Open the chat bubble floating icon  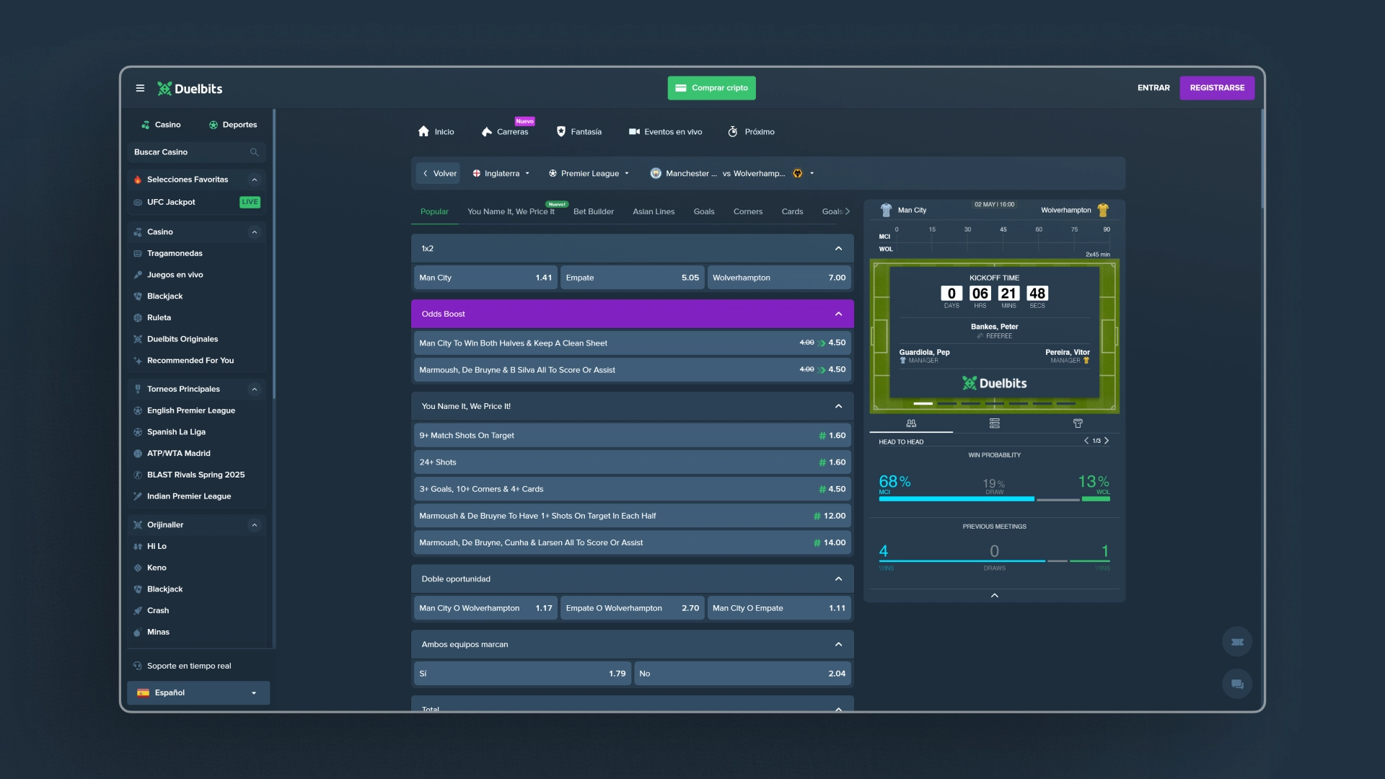pos(1237,684)
